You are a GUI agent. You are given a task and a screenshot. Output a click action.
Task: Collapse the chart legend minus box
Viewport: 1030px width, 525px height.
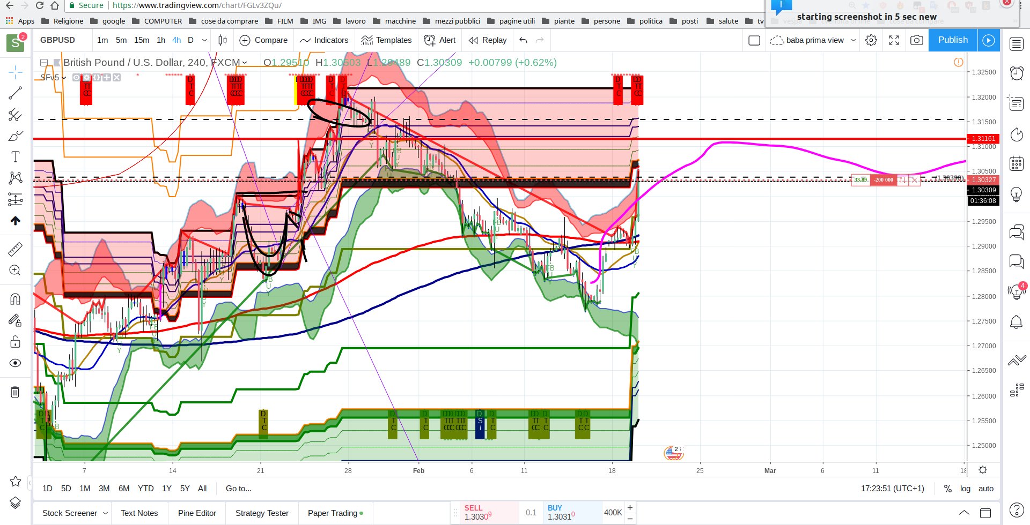tap(44, 63)
